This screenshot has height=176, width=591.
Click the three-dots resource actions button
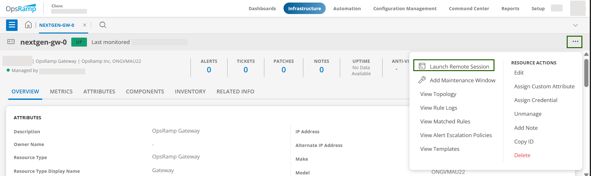(x=575, y=42)
